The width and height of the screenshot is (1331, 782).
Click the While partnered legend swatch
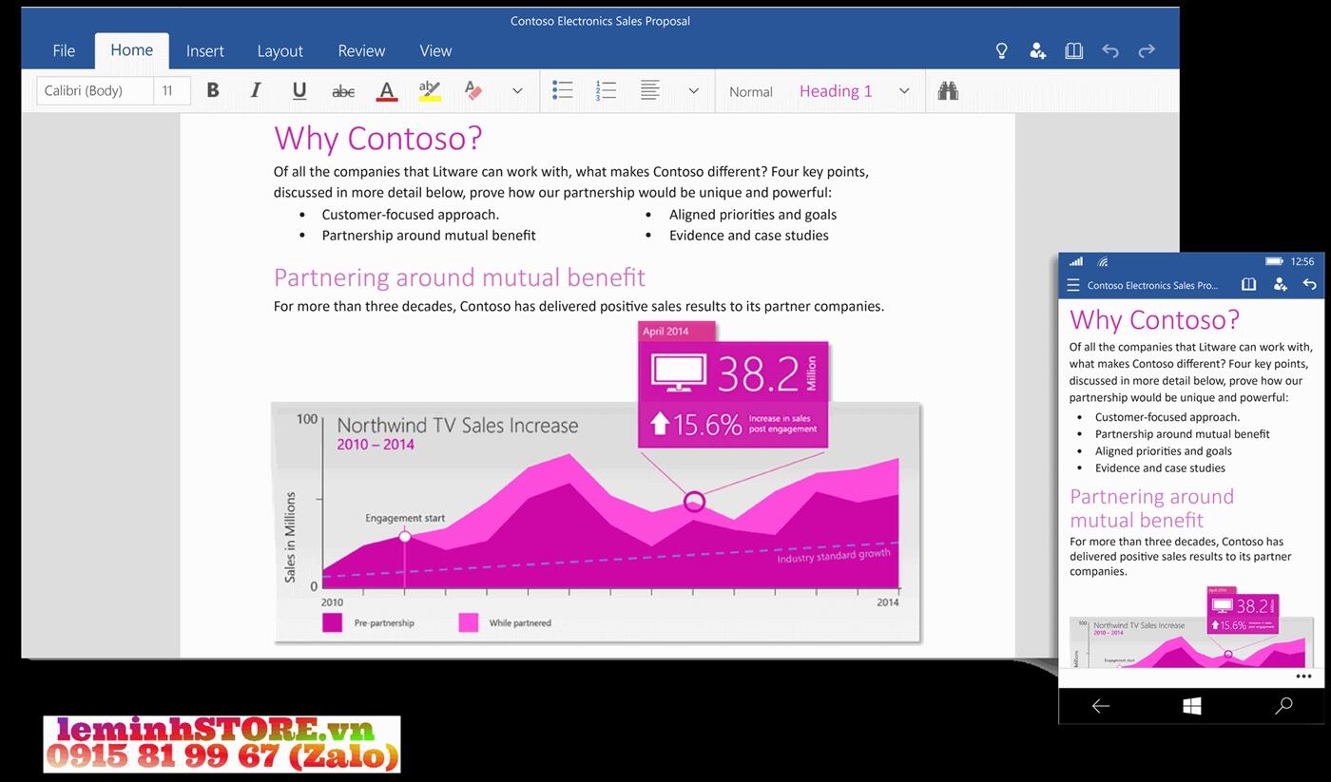(469, 622)
